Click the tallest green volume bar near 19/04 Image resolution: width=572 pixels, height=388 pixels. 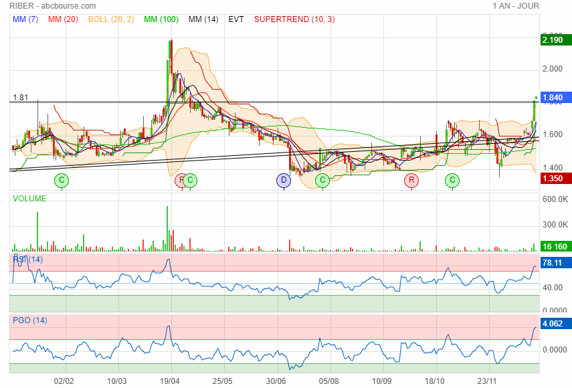coord(167,229)
